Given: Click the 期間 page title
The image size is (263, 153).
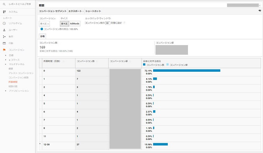Looking at the screenshot, I should (41, 5).
